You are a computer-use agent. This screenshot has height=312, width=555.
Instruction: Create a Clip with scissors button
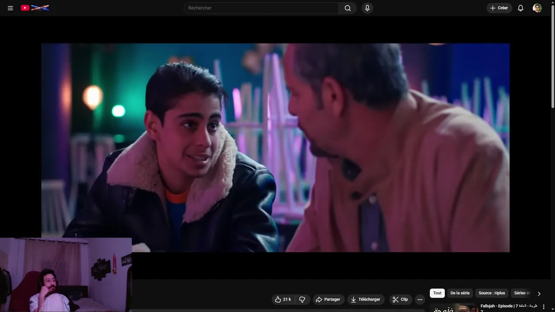[400, 299]
